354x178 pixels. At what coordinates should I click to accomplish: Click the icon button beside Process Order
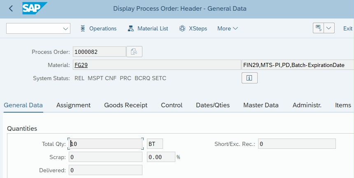click(x=134, y=52)
